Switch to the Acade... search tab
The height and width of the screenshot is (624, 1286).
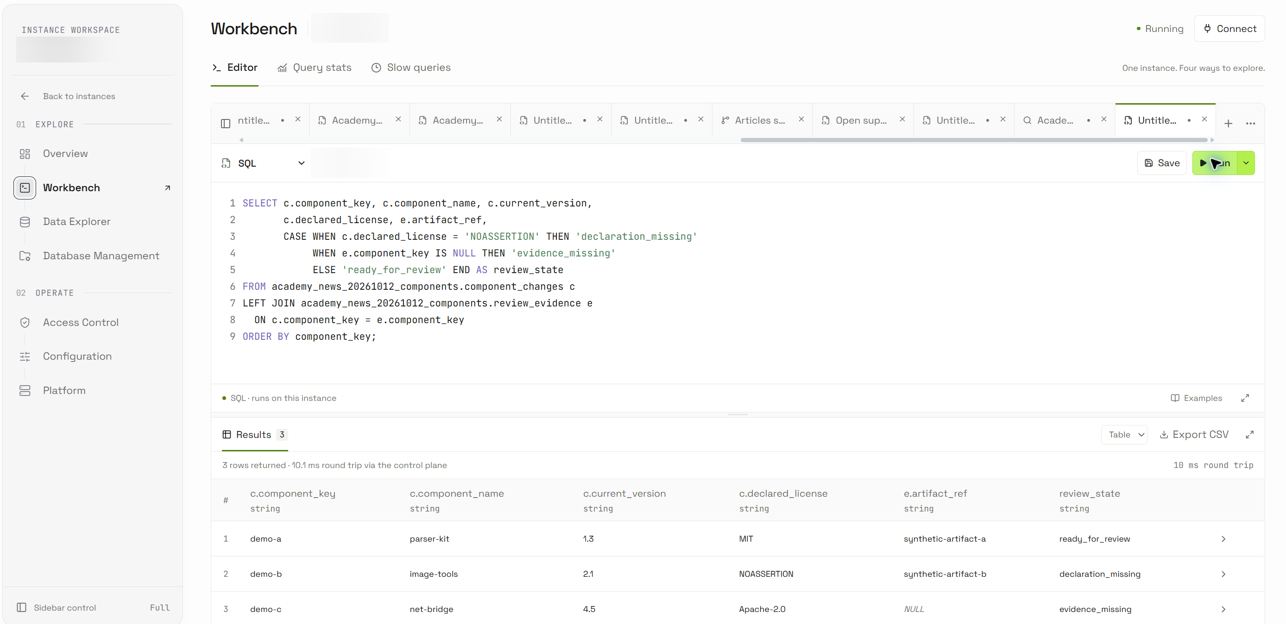pyautogui.click(x=1055, y=121)
